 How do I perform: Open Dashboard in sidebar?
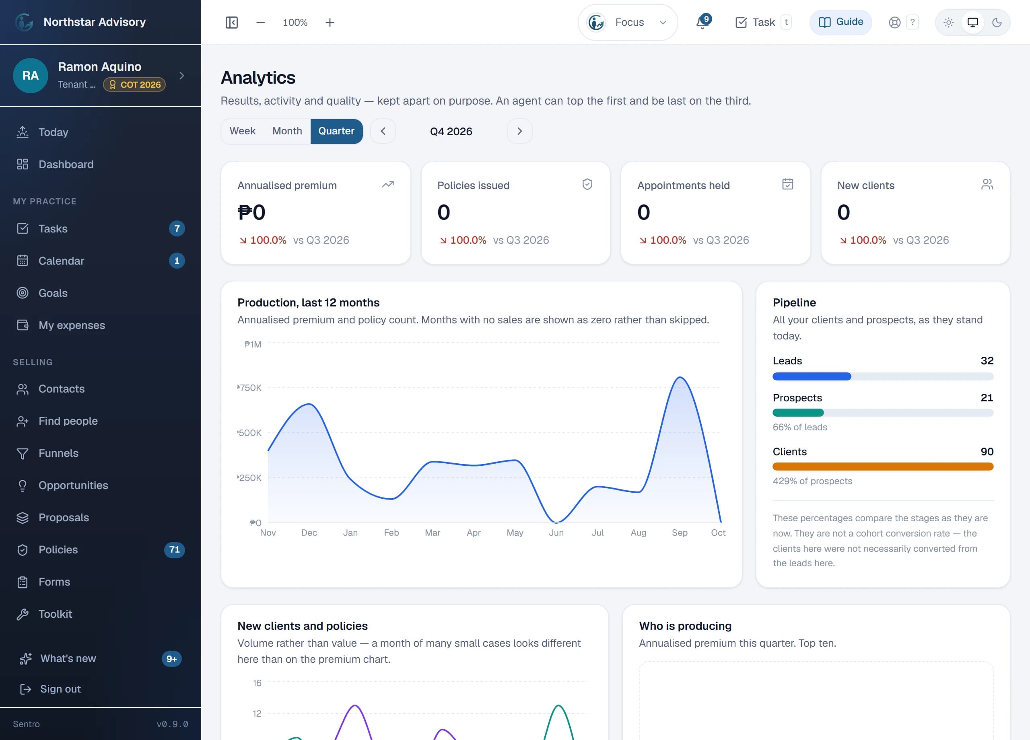click(100, 164)
